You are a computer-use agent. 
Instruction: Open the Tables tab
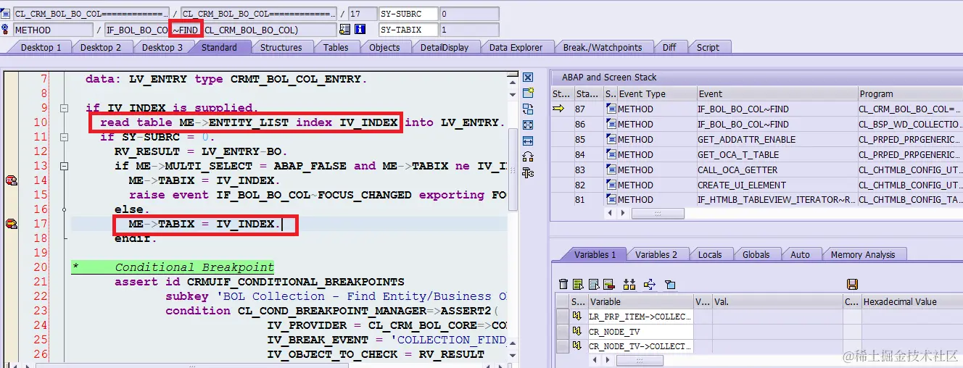336,47
